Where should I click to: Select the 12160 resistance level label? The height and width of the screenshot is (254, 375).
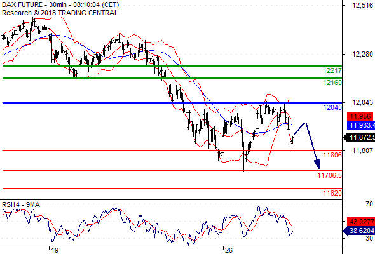(x=332, y=83)
